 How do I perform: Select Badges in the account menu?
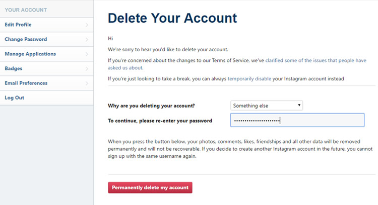pyautogui.click(x=14, y=68)
